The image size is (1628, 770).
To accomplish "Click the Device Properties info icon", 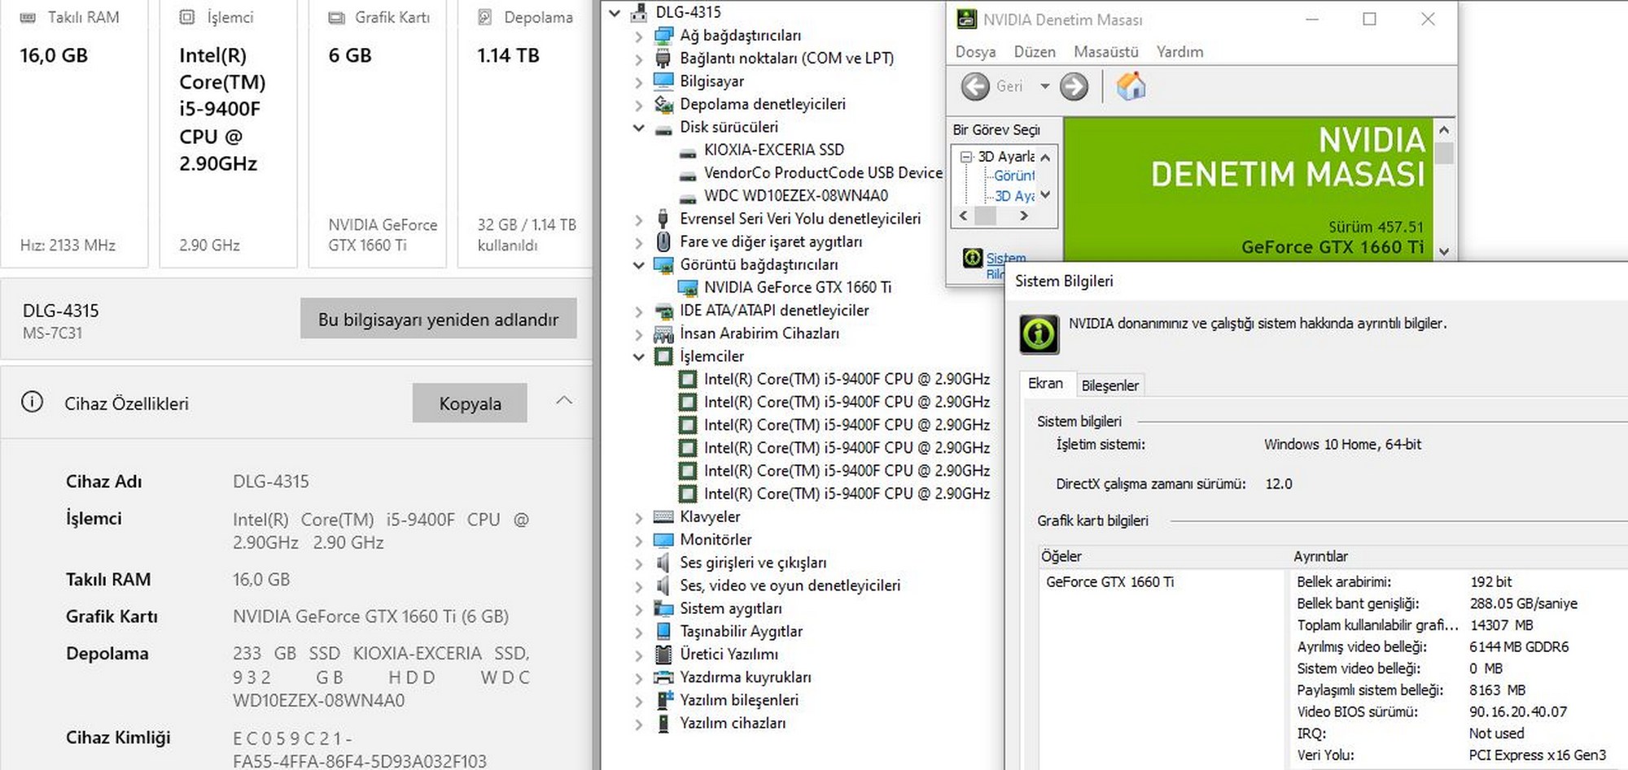I will click(32, 402).
